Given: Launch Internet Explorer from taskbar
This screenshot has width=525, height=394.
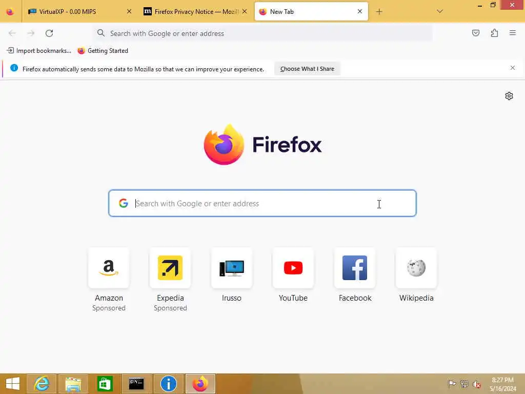Looking at the screenshot, I should click(42, 384).
